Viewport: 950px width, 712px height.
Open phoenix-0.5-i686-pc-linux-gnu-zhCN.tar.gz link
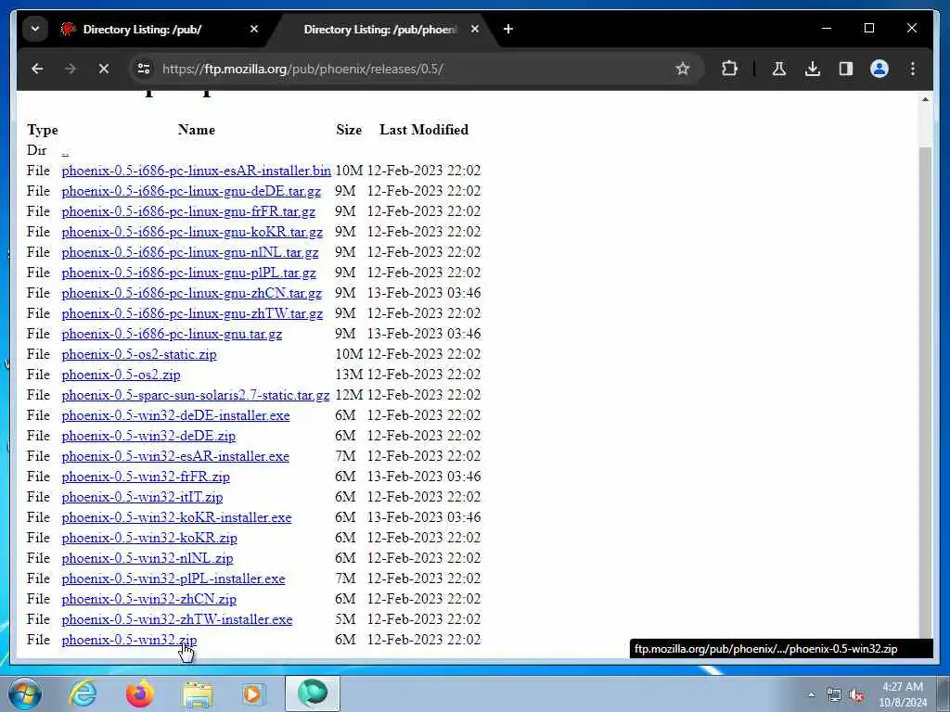pos(191,293)
